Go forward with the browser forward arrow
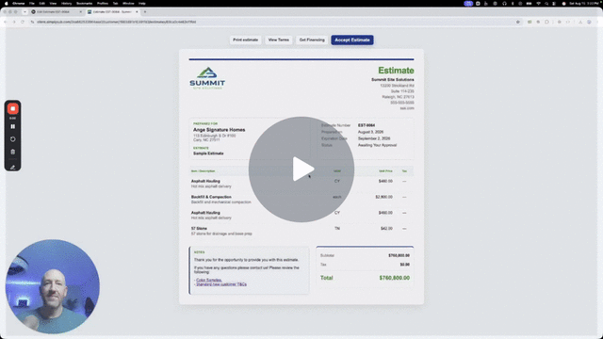 pyautogui.click(x=14, y=22)
